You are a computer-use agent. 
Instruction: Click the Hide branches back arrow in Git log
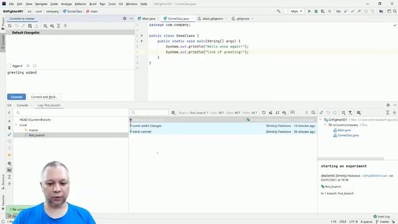(9, 113)
